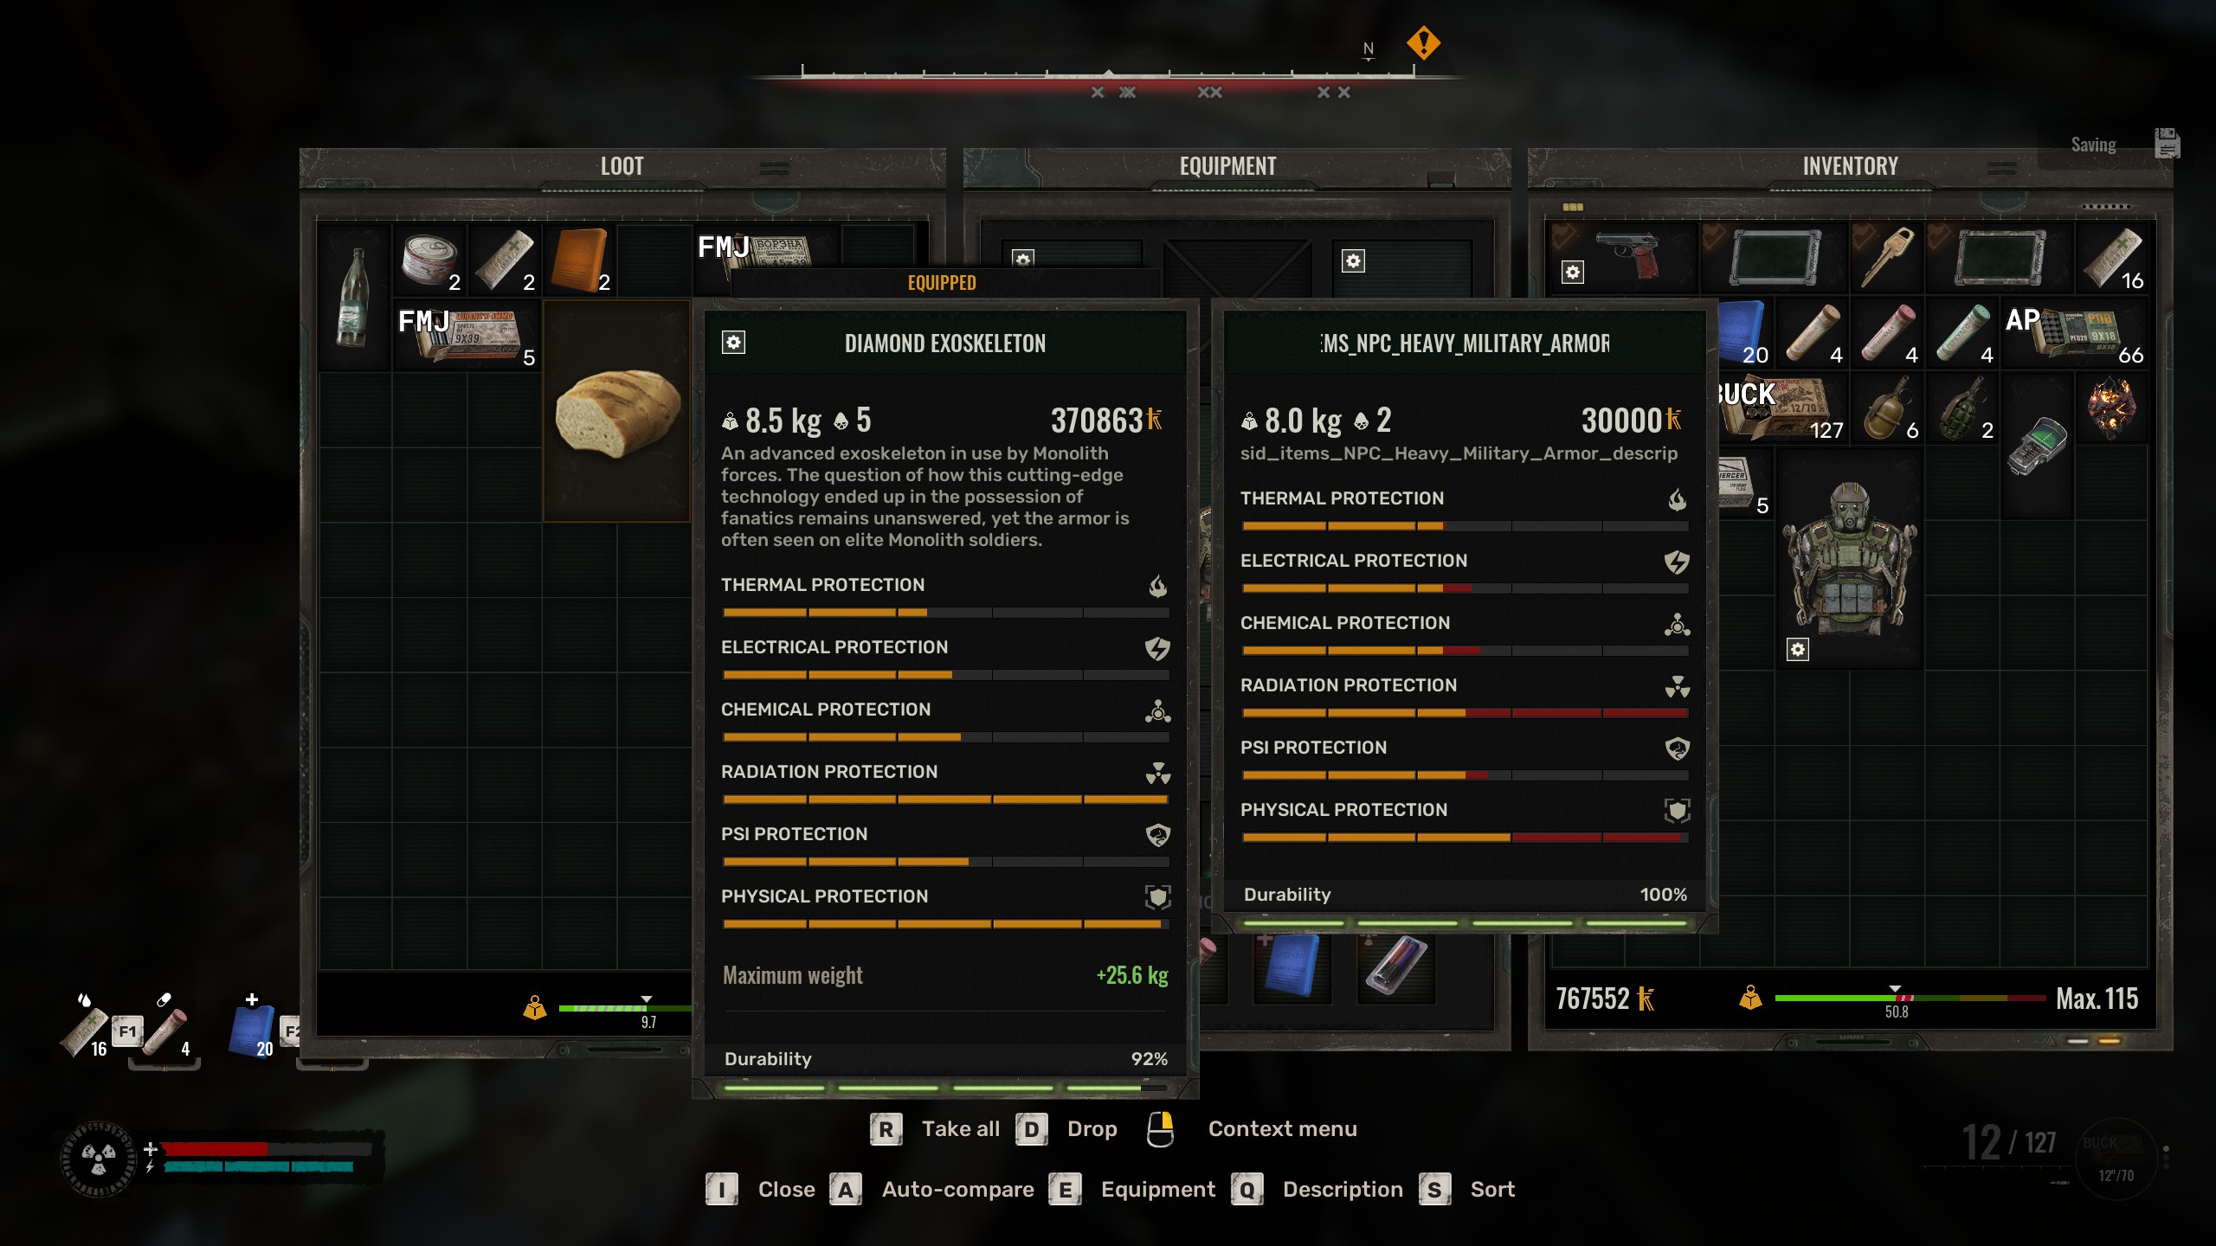Select the canned food tin item
This screenshot has height=1246, width=2216.
(430, 260)
